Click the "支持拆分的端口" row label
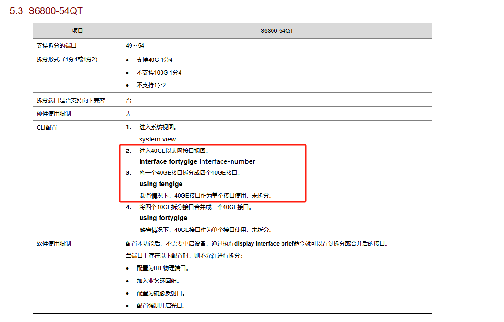The image size is (504, 322). click(x=56, y=46)
